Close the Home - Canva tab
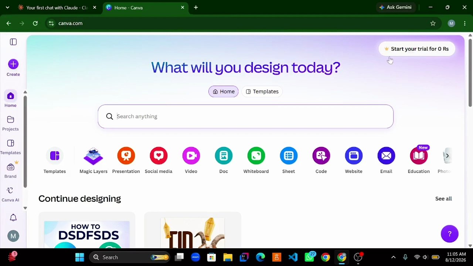The width and height of the screenshot is (473, 266). pyautogui.click(x=183, y=7)
